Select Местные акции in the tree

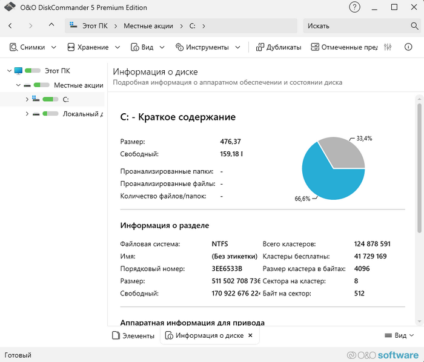(x=78, y=85)
